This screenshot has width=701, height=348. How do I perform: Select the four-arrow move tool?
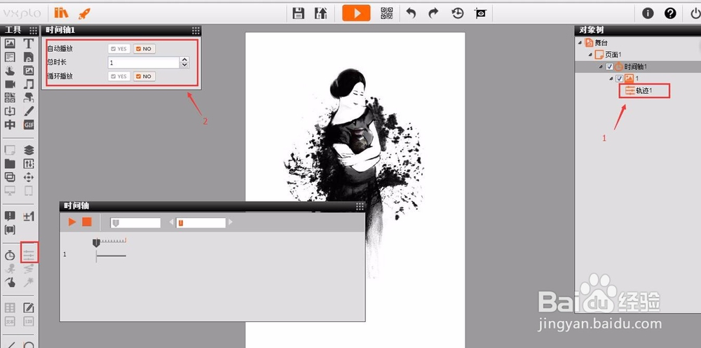pos(29,177)
